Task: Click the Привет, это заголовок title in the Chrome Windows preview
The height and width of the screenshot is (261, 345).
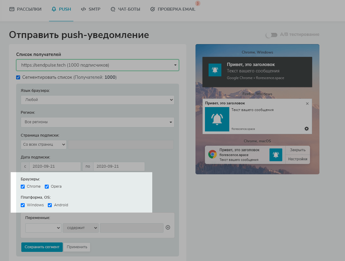Action: [251, 65]
